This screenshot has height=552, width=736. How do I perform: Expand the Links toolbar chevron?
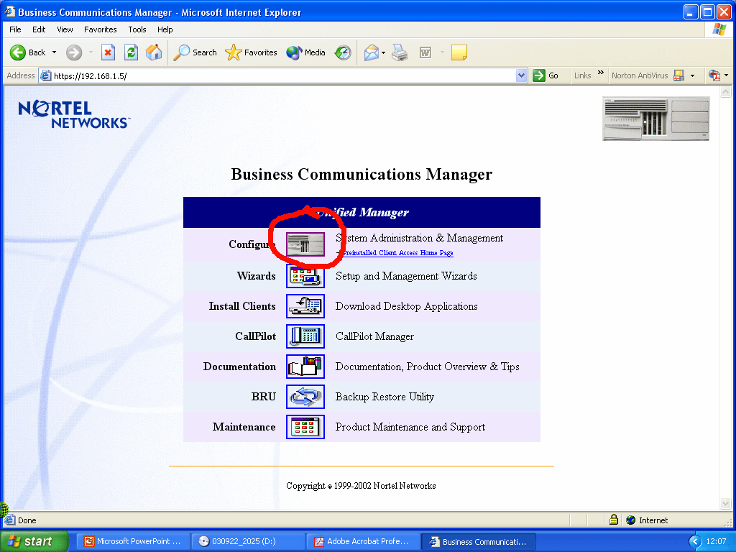click(x=600, y=73)
